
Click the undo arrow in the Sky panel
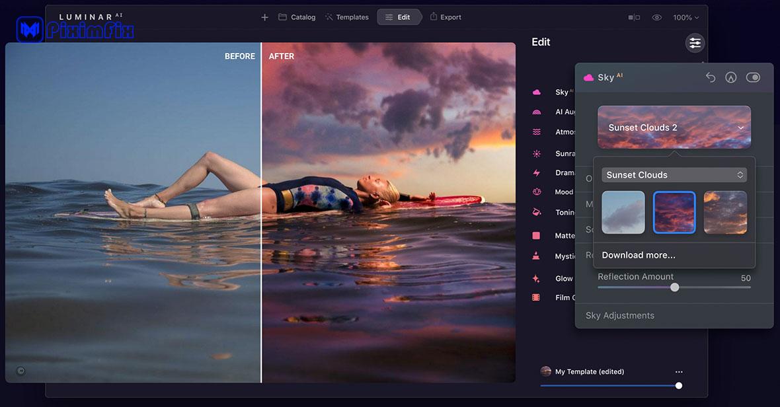pos(711,77)
